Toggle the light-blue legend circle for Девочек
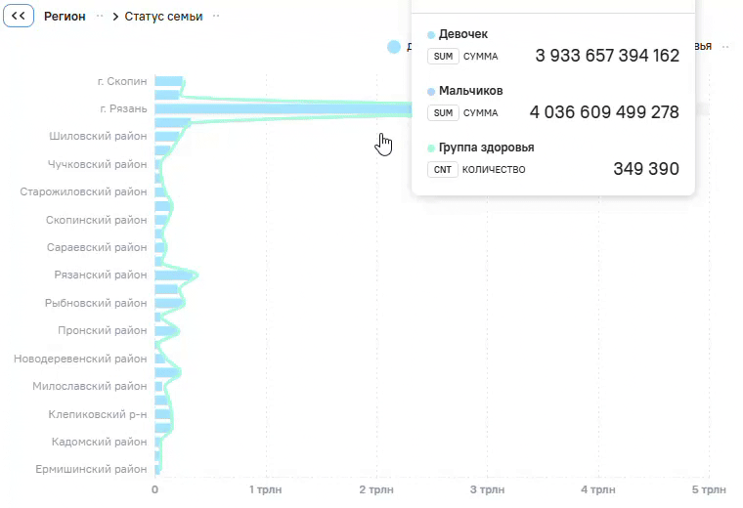Screen dimensions: 743x508 394,47
